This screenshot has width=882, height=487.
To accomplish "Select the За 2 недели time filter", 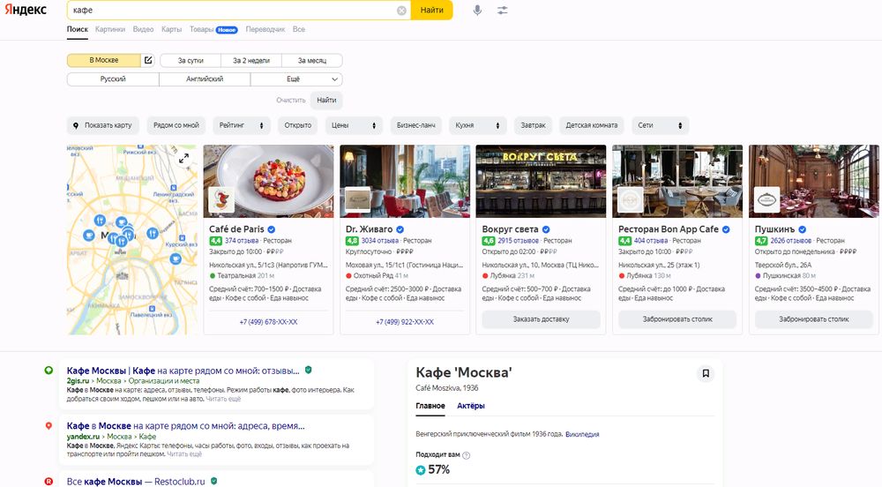I will [251, 60].
